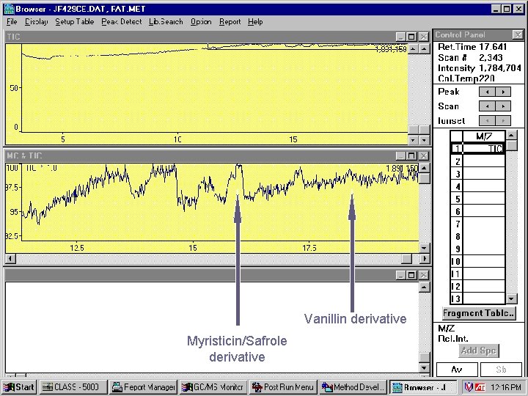Close the MC & TIC window
Viewport: 528px width, 396px height.
[423, 155]
